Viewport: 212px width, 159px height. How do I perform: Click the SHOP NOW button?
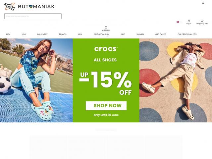pos(106,106)
